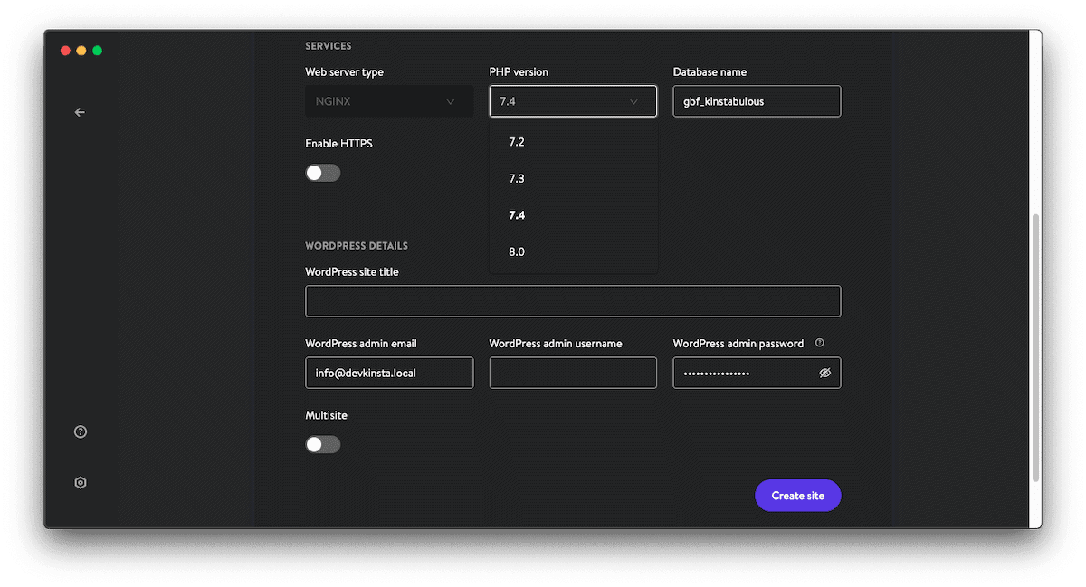The width and height of the screenshot is (1086, 587).
Task: Click the Create site button
Action: (x=797, y=495)
